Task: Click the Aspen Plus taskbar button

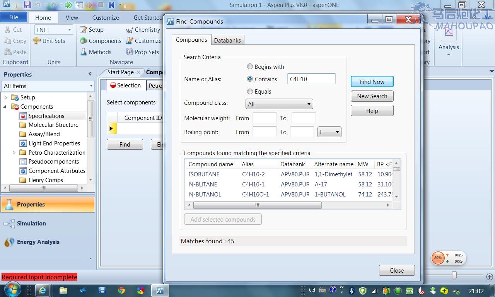Action: pos(160,290)
